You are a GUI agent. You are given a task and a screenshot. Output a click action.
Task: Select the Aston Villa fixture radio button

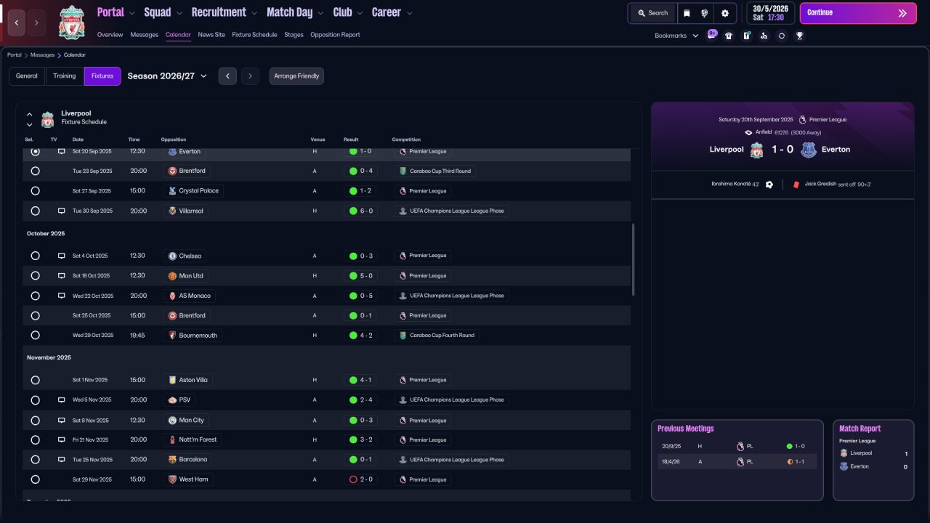tap(35, 380)
